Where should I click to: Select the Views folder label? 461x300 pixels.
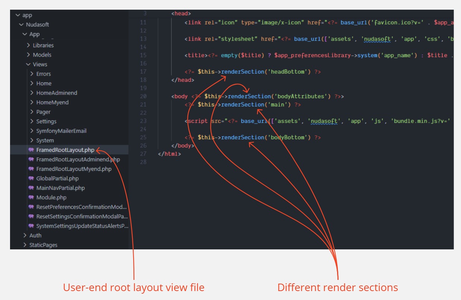40,64
